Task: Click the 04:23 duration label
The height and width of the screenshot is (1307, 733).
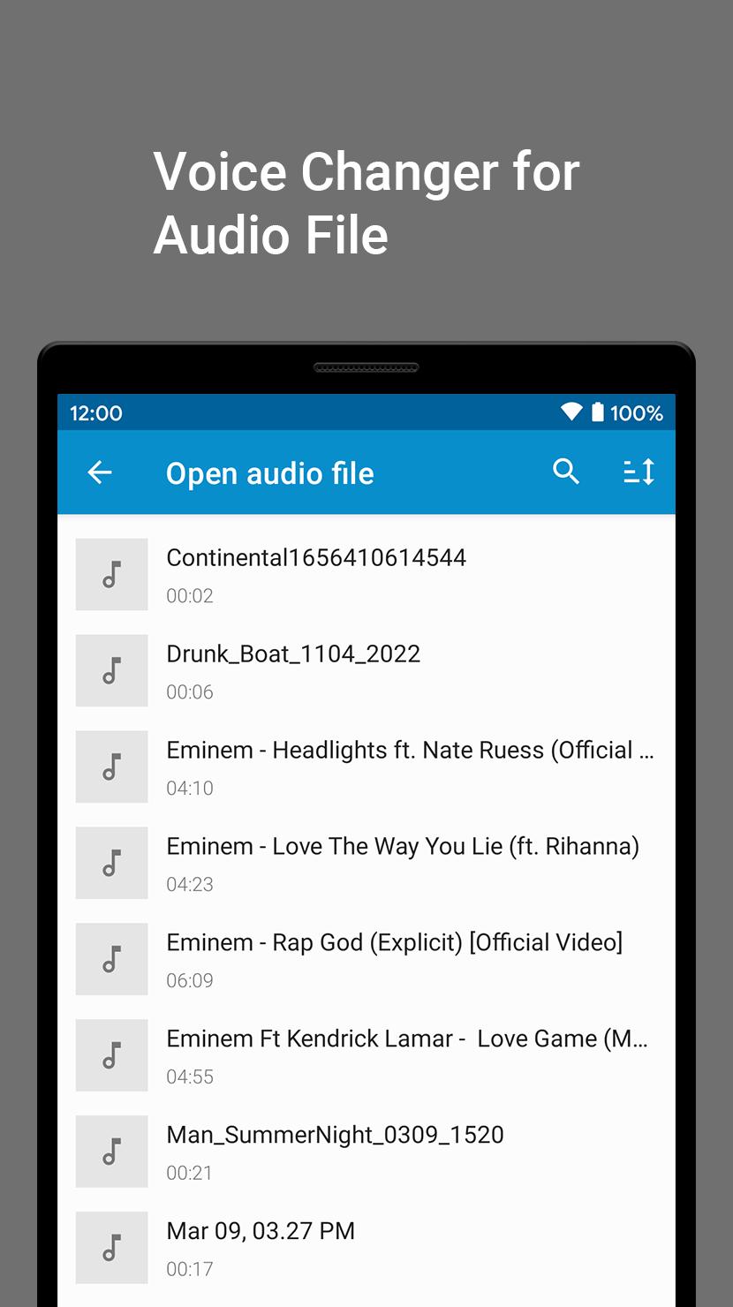Action: tap(190, 885)
